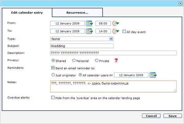Click the From time field 08:00
The image size is (184, 124).
click(103, 23)
